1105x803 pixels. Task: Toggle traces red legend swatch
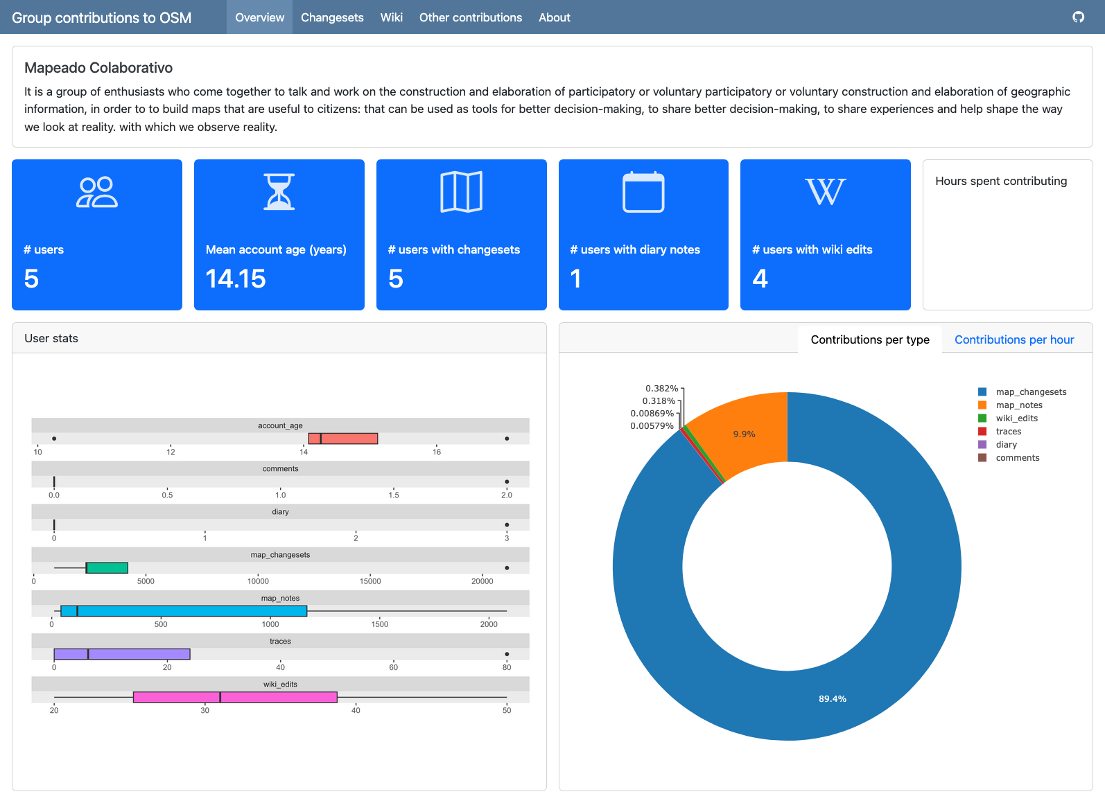982,432
